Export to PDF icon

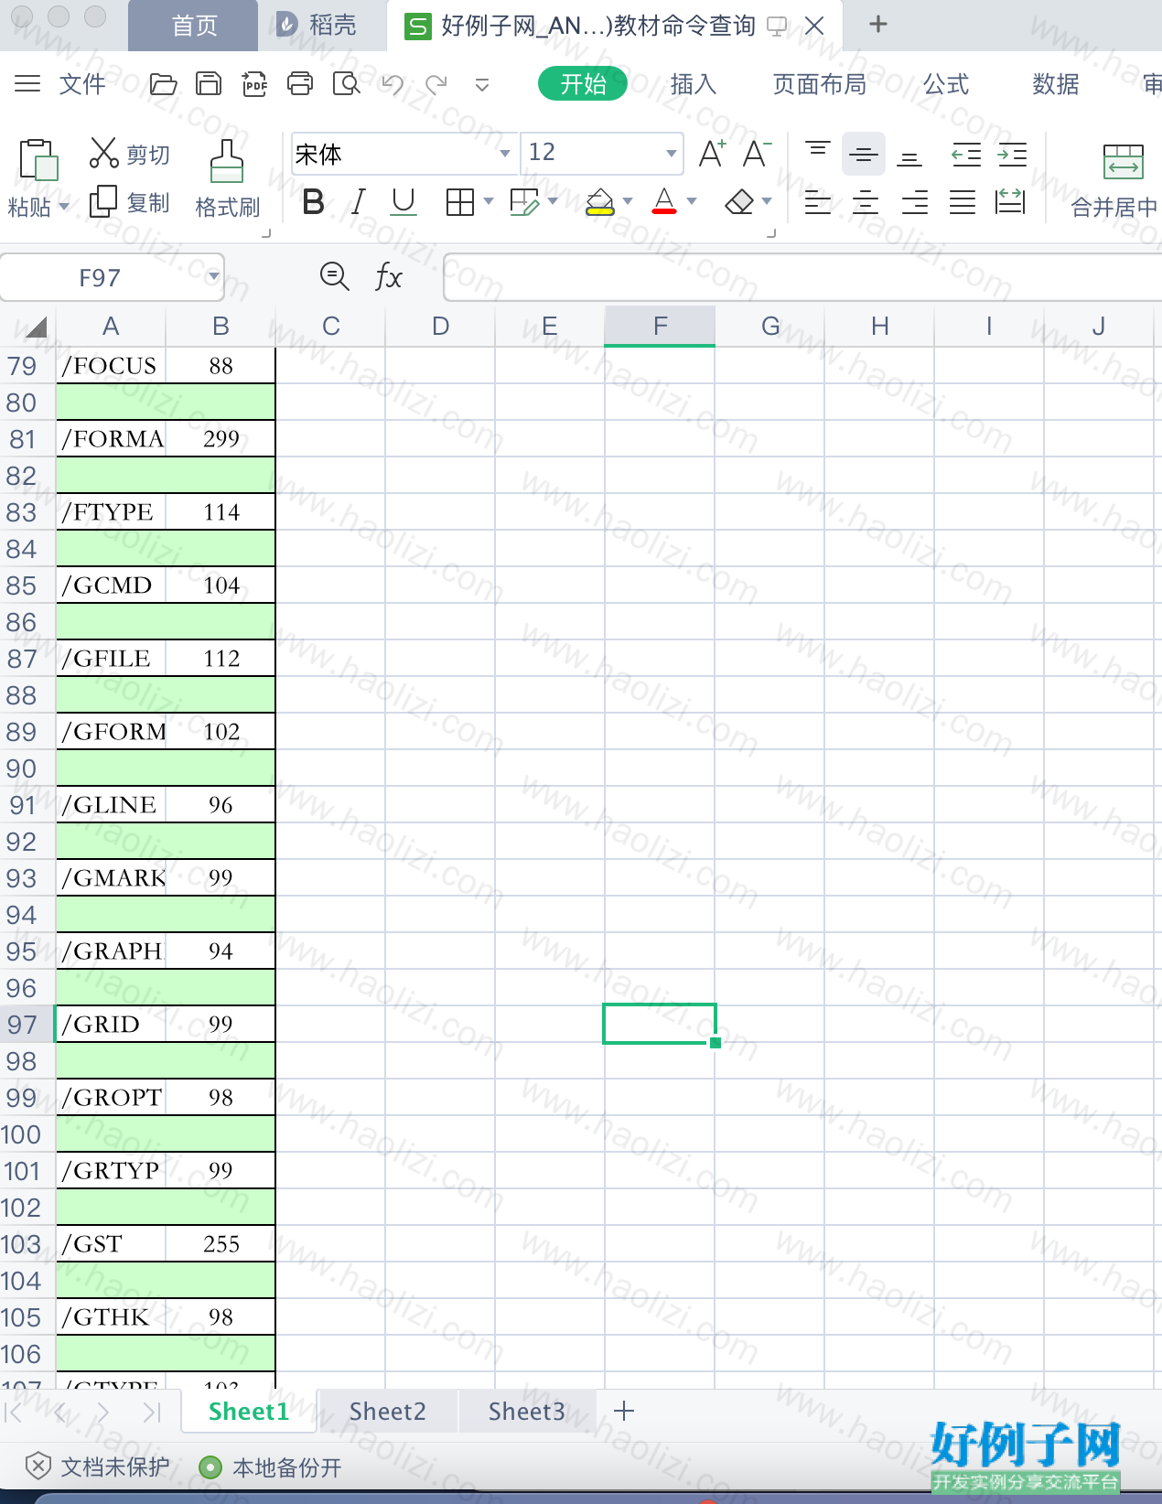click(x=254, y=84)
